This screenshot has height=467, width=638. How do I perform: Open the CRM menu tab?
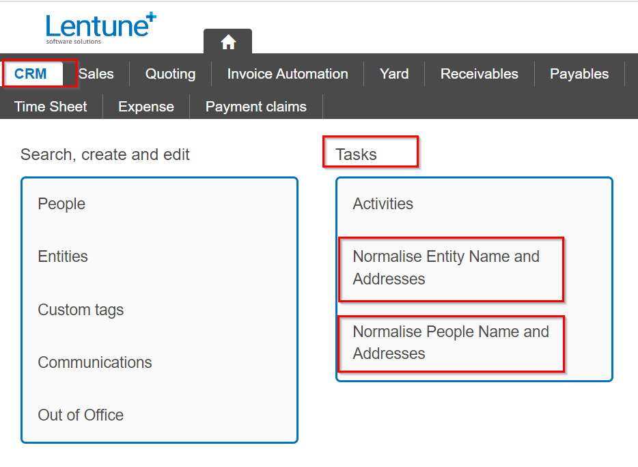(31, 74)
